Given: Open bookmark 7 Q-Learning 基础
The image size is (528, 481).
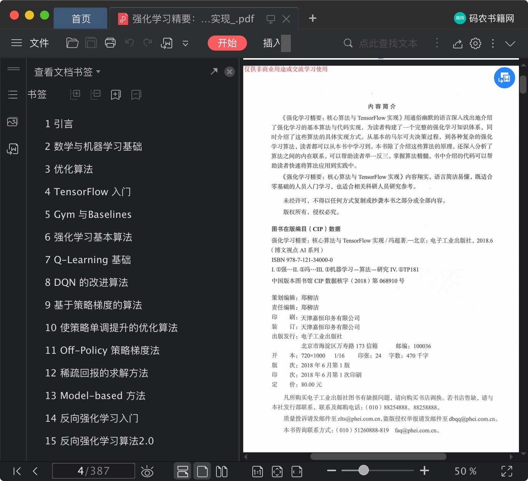Looking at the screenshot, I should [88, 260].
